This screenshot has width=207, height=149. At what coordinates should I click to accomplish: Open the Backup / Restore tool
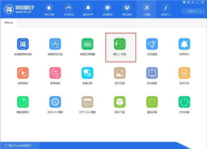tap(120, 44)
